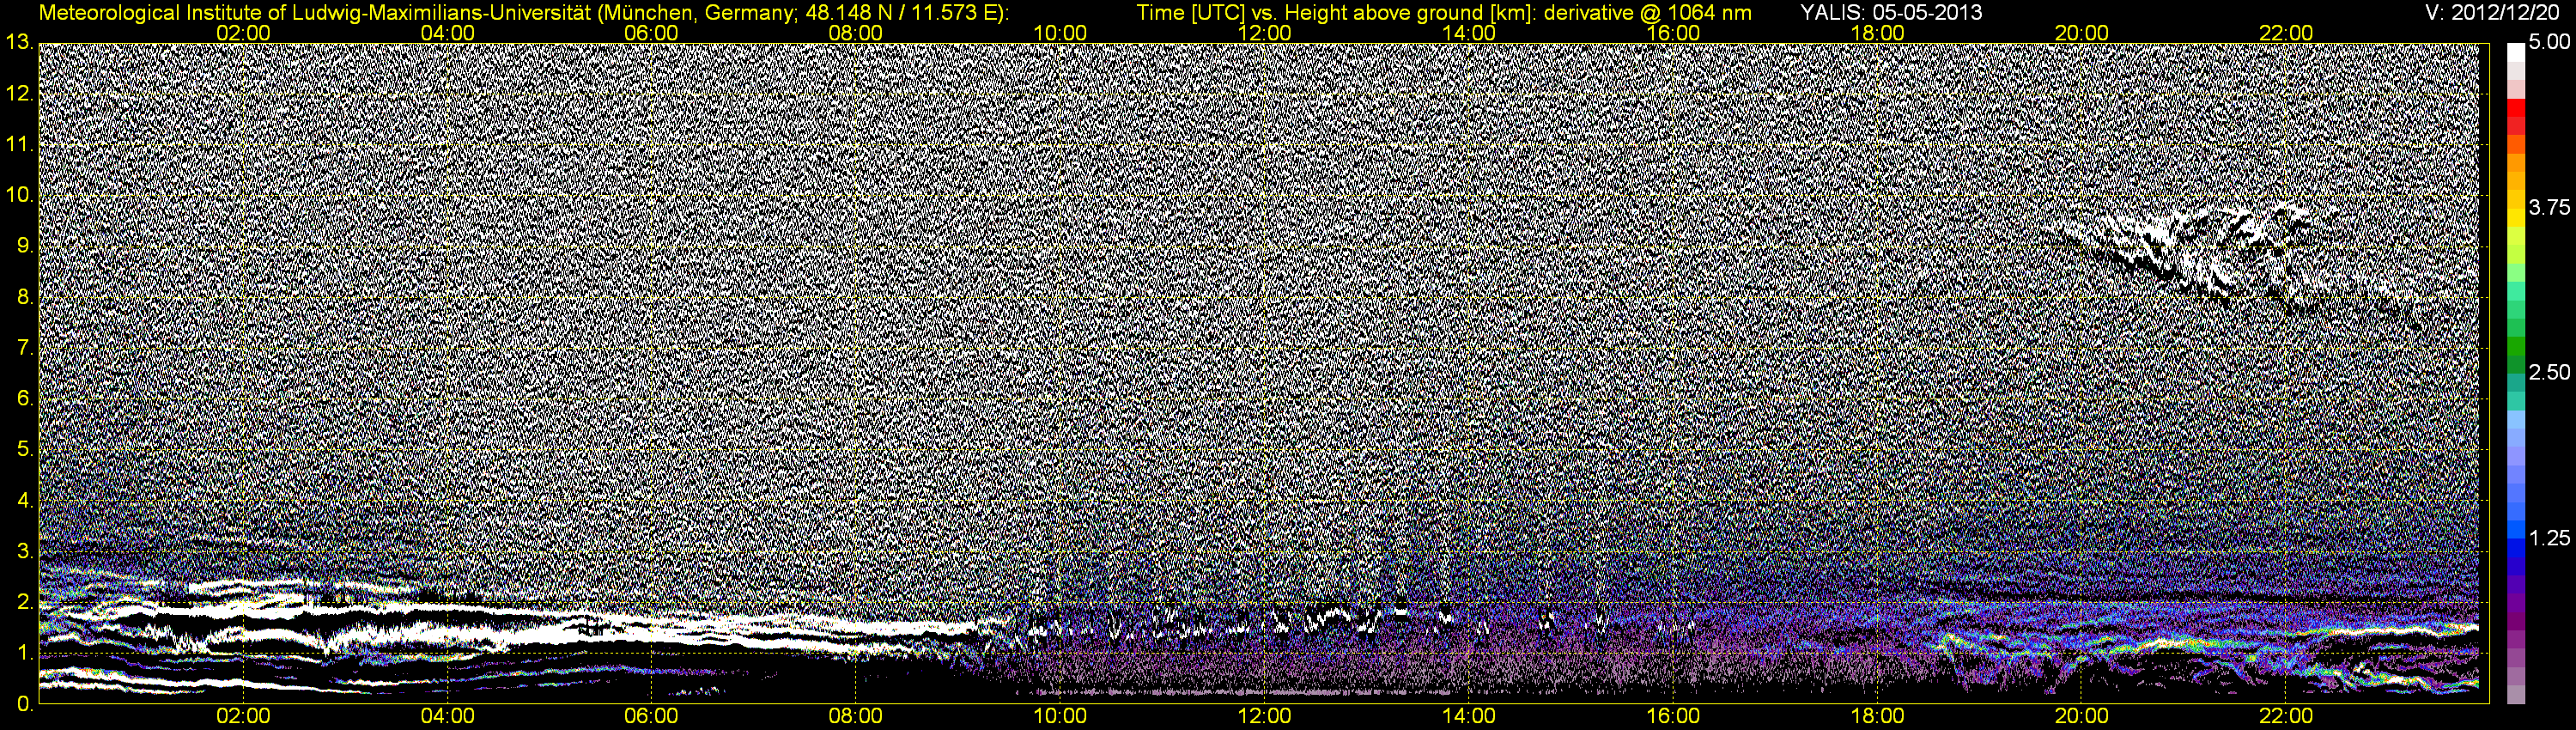Image resolution: width=2576 pixels, height=730 pixels.
Task: Click the 'YALIS: 05-05-2013' date label
Action: (1891, 13)
